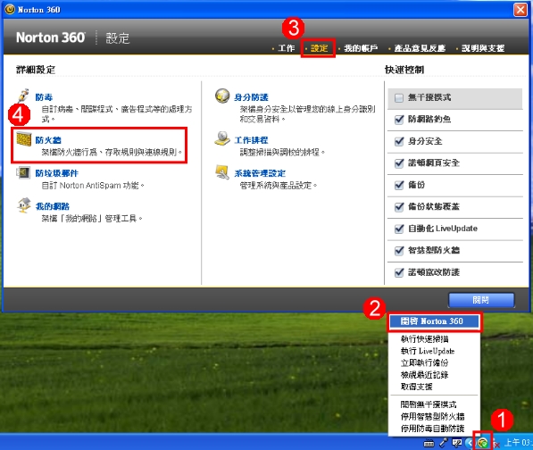
Task: Click the Norton 360 header logo text
Action: point(50,37)
